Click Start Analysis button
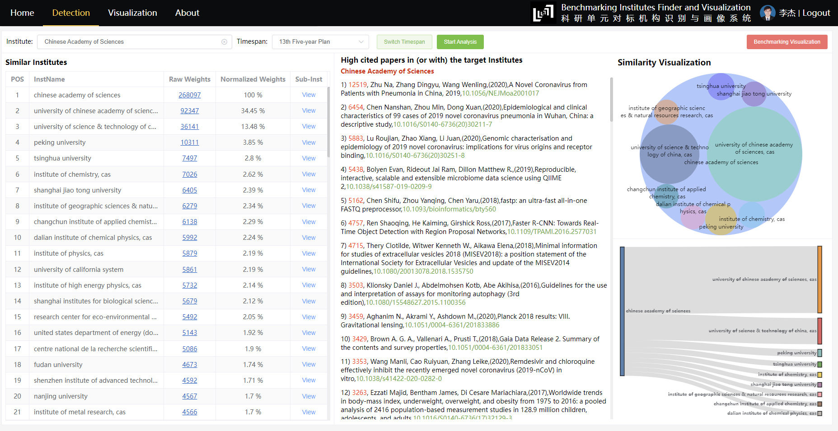The image size is (838, 431). coord(460,42)
